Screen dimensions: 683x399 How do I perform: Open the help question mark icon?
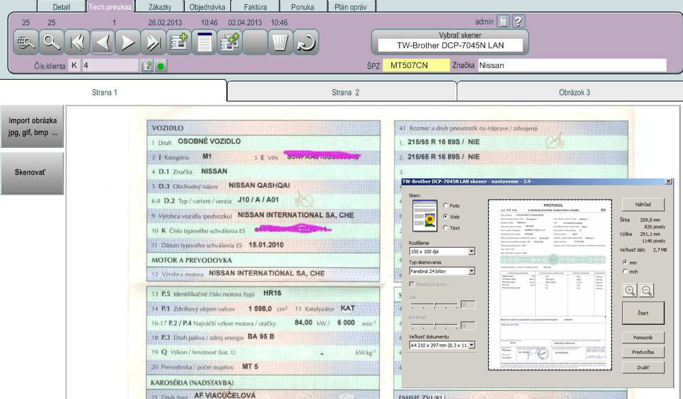(x=518, y=21)
